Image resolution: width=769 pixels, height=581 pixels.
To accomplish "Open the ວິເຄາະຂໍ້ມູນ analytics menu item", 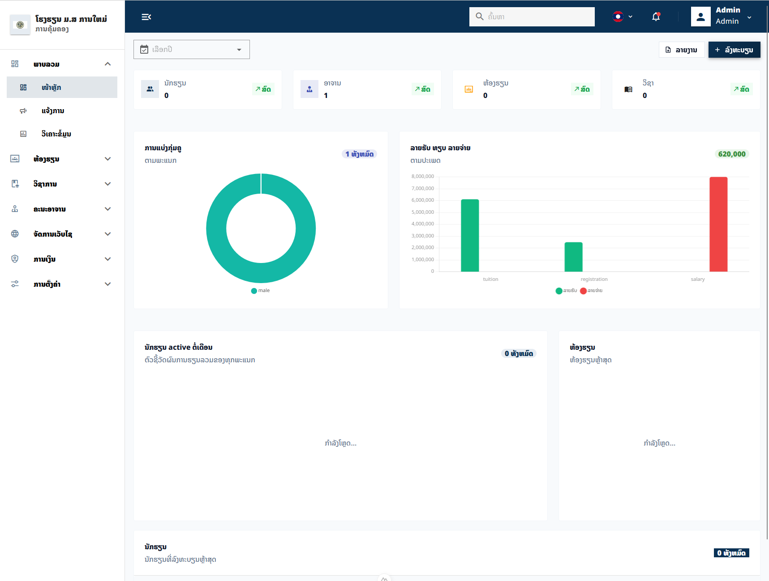I will (62, 134).
